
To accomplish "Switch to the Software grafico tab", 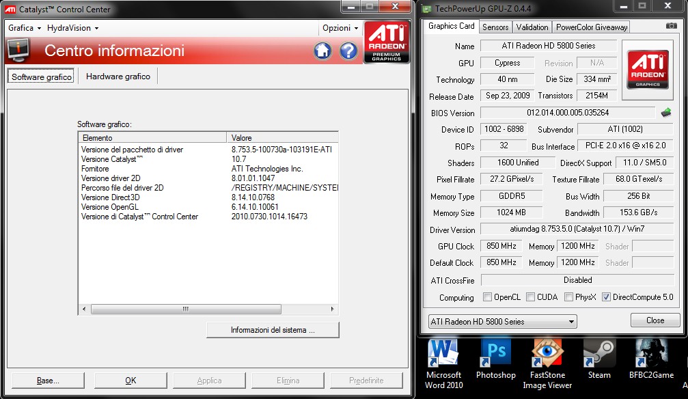I will tap(42, 77).
